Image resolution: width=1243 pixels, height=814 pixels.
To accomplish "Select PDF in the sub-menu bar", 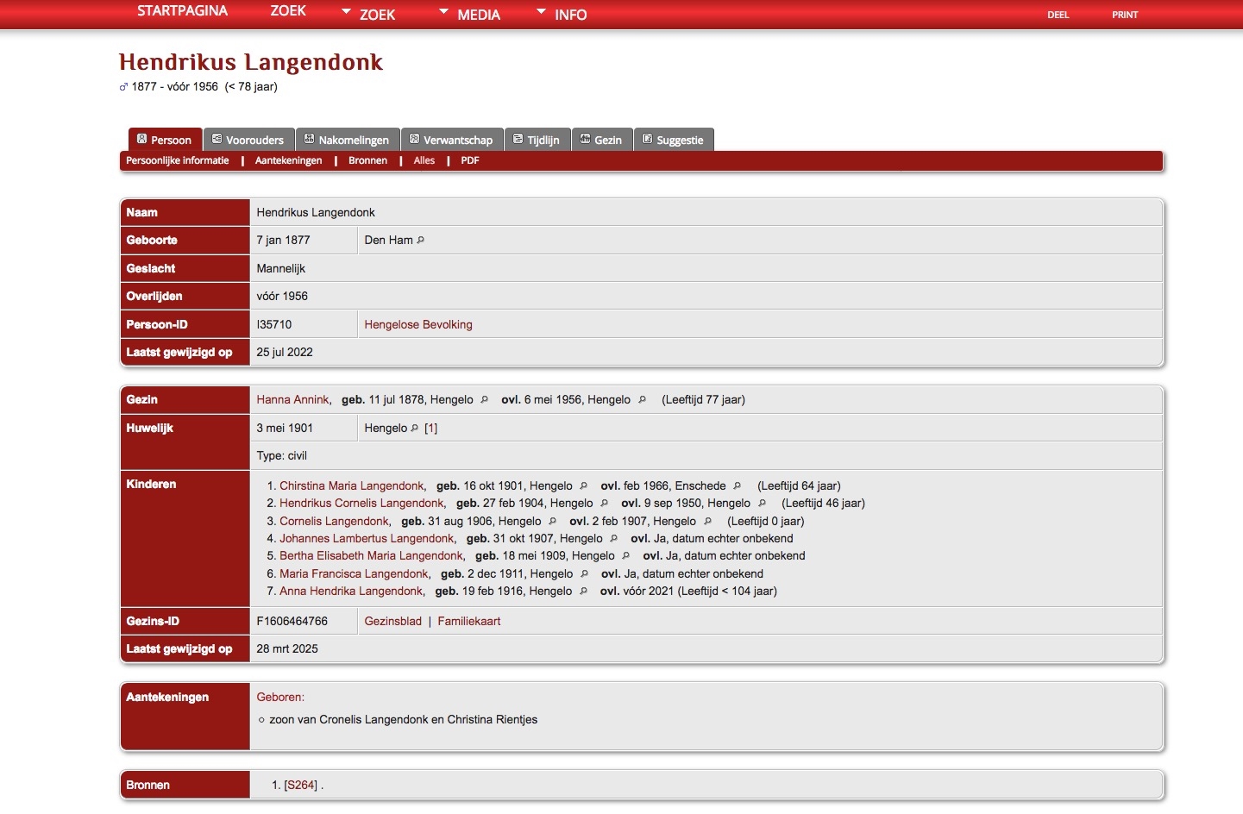I will coord(470,160).
